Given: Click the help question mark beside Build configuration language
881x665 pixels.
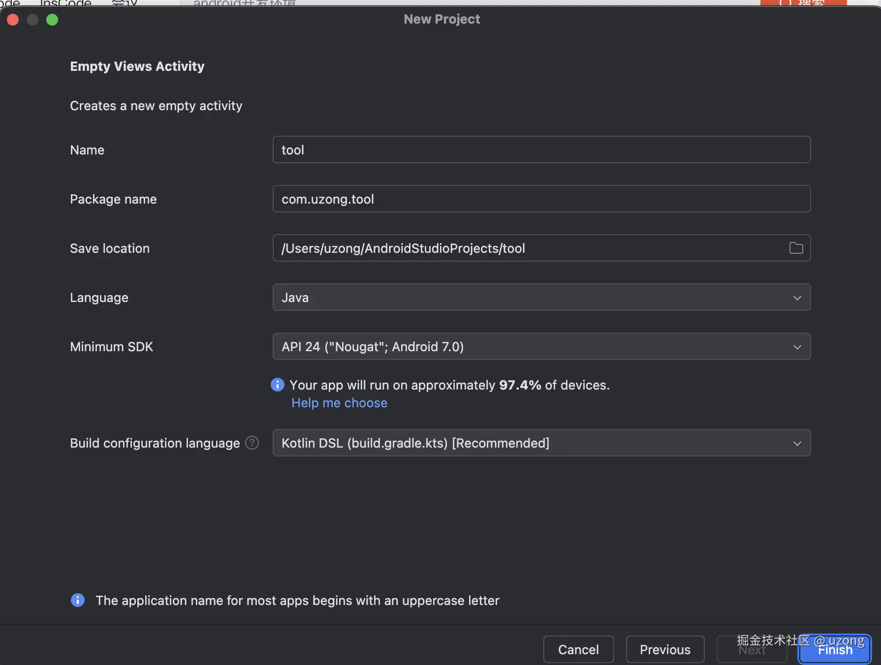Looking at the screenshot, I should 252,443.
